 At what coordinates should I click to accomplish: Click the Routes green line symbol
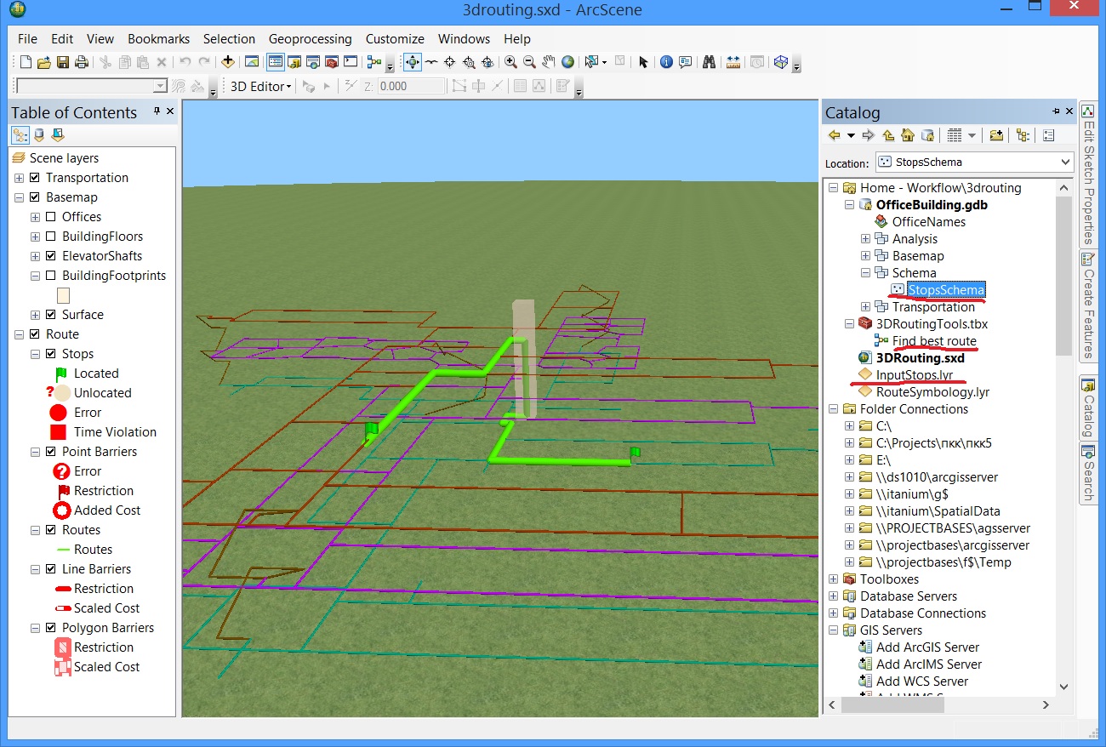point(63,550)
